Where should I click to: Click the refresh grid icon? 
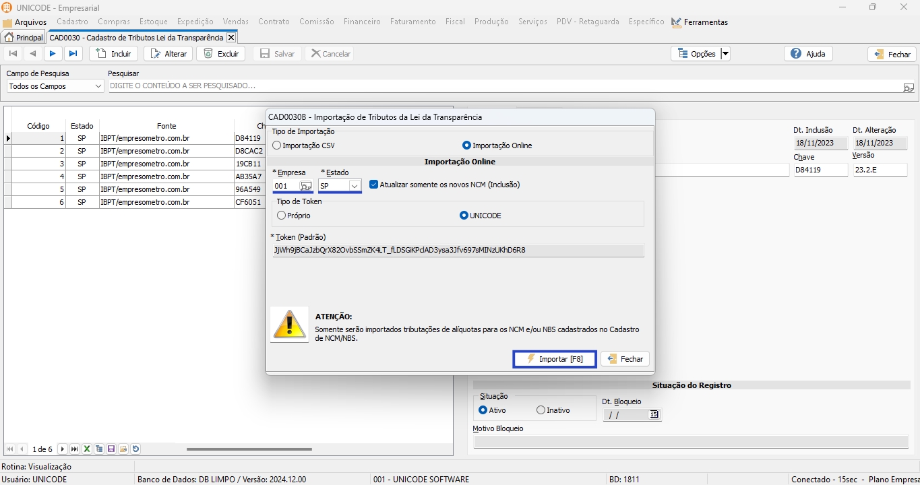click(135, 449)
